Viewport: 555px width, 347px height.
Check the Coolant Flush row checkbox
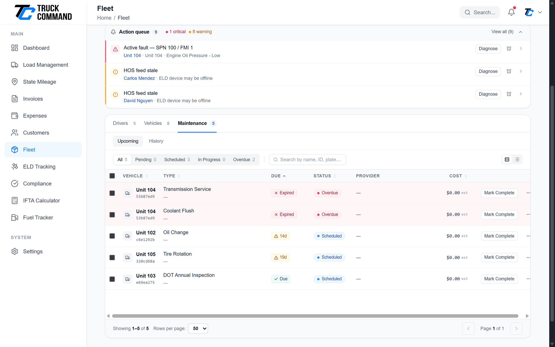tap(112, 215)
